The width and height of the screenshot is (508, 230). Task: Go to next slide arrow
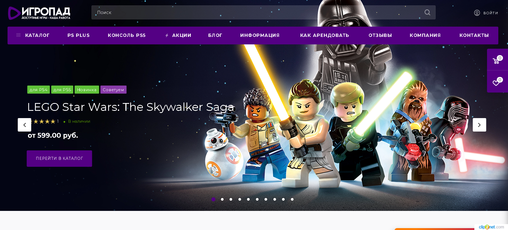[479, 125]
